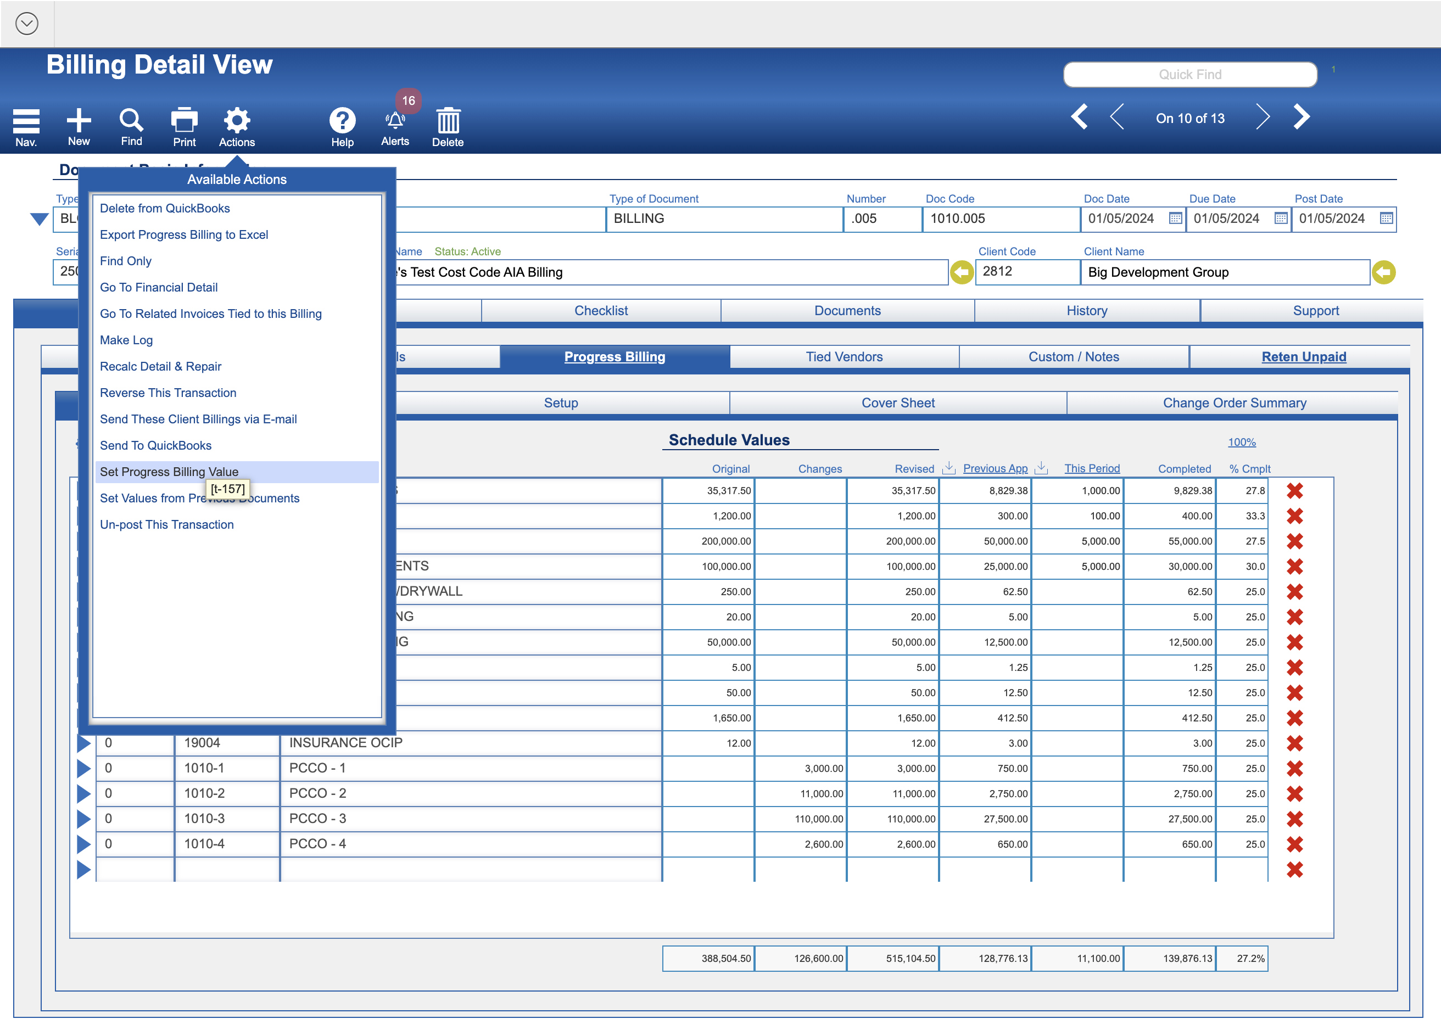The height and width of the screenshot is (1030, 1441).
Task: Expand the PCCO - 2 row triangle
Action: (x=83, y=793)
